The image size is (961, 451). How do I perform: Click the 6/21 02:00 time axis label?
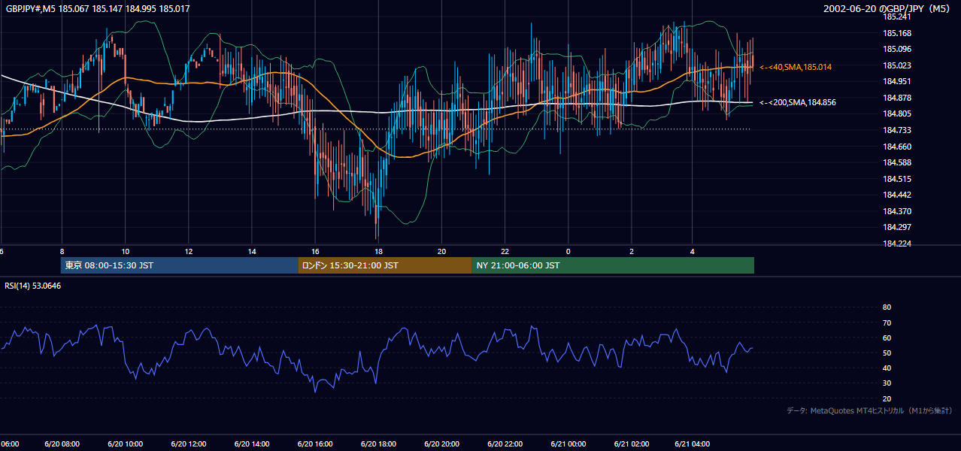click(x=632, y=444)
